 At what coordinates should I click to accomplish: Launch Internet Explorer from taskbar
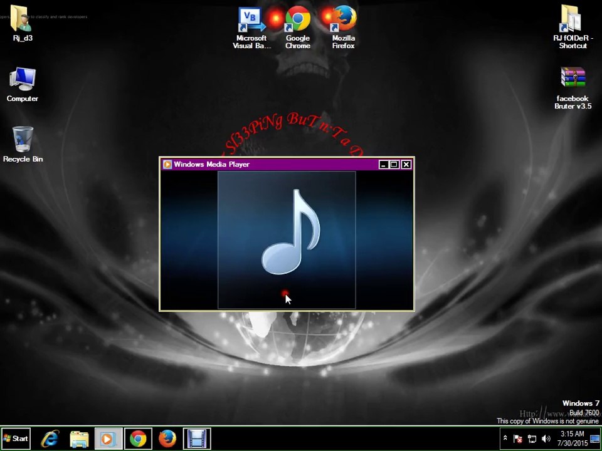50,438
